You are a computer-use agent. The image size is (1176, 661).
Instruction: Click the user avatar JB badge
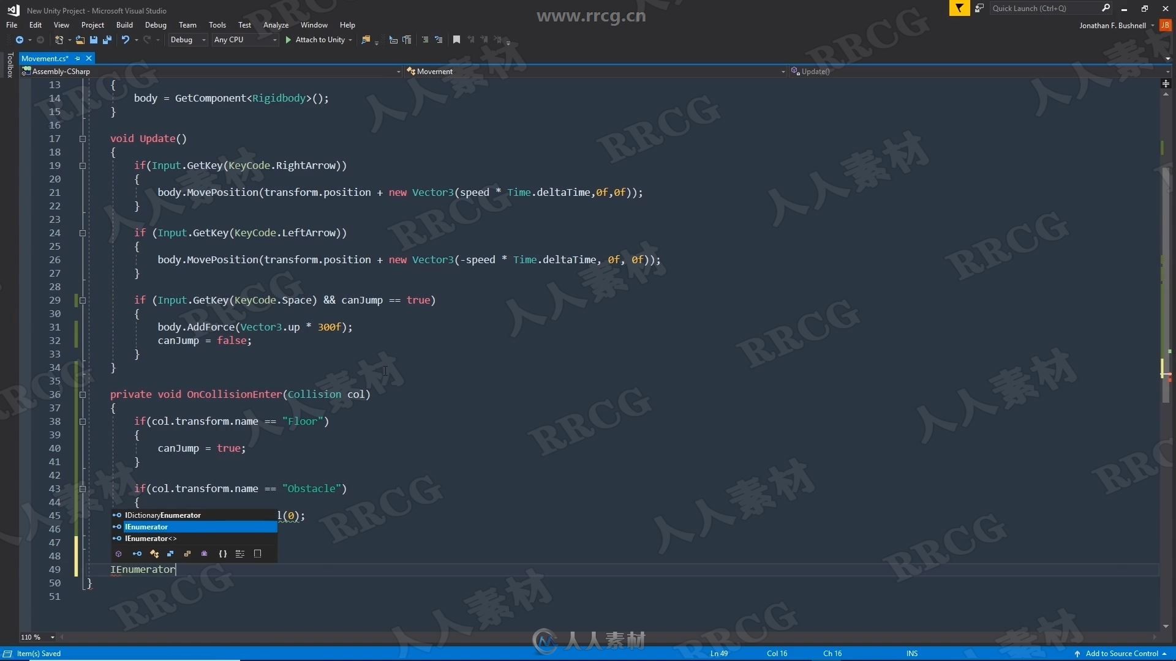(1165, 25)
